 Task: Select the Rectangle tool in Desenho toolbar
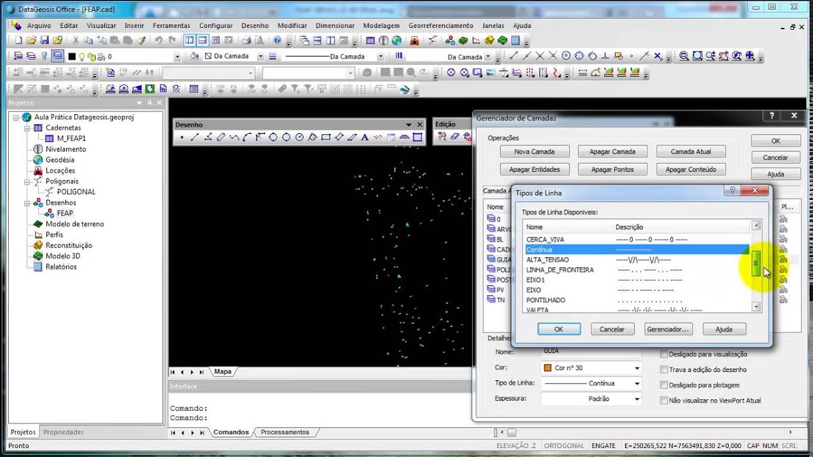click(326, 137)
